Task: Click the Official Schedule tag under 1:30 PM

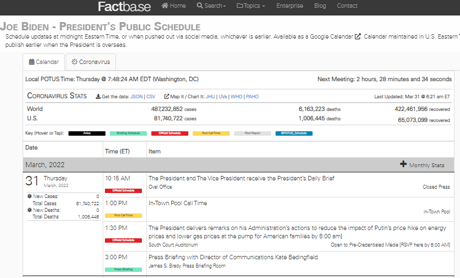Action: point(123,240)
